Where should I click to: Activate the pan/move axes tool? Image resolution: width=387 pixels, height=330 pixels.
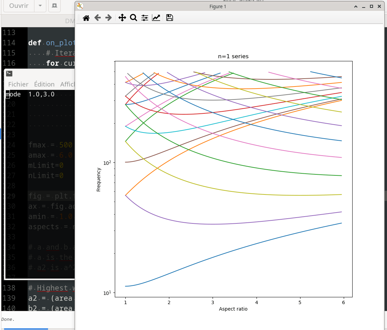[122, 18]
